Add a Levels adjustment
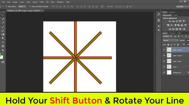The image size is (189, 106). pyautogui.click(x=173, y=21)
